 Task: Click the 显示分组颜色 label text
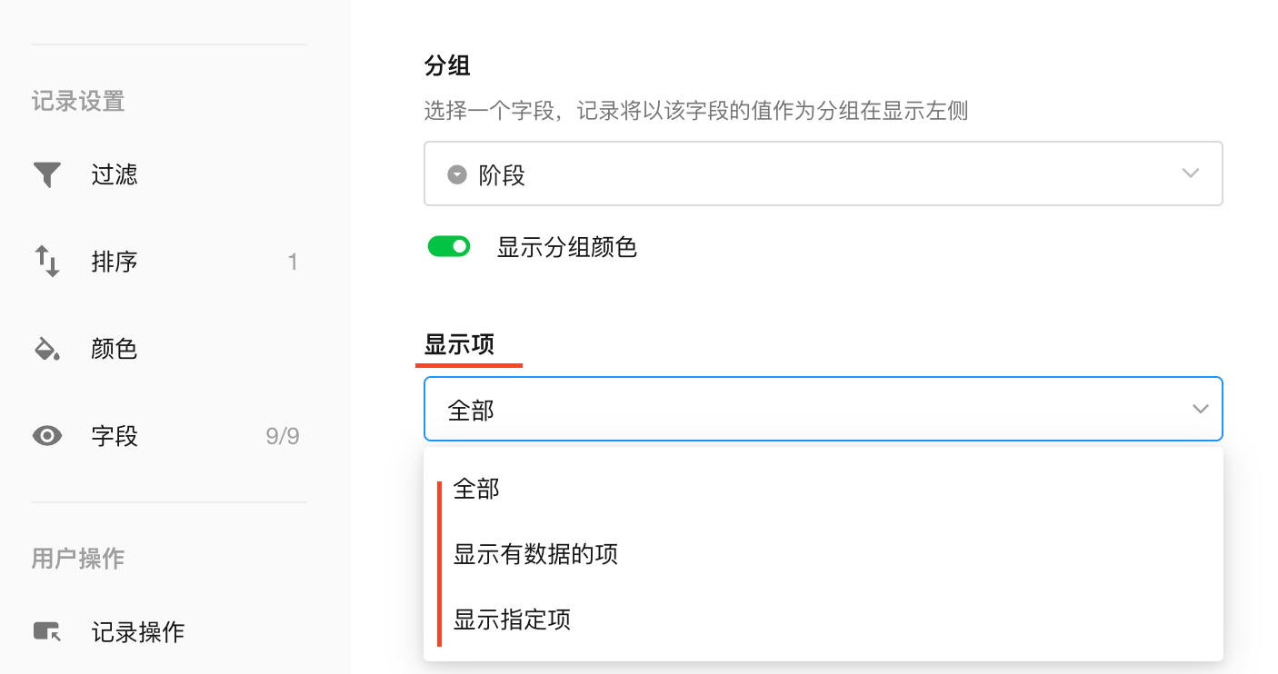[x=566, y=247]
